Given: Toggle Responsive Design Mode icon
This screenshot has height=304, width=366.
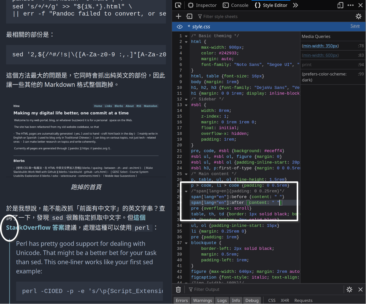Looking at the screenshot, I should tap(340, 5).
